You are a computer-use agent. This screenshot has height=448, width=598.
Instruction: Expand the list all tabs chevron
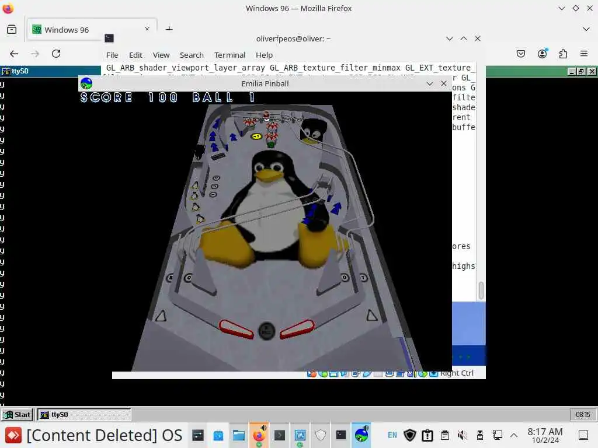[586, 29]
